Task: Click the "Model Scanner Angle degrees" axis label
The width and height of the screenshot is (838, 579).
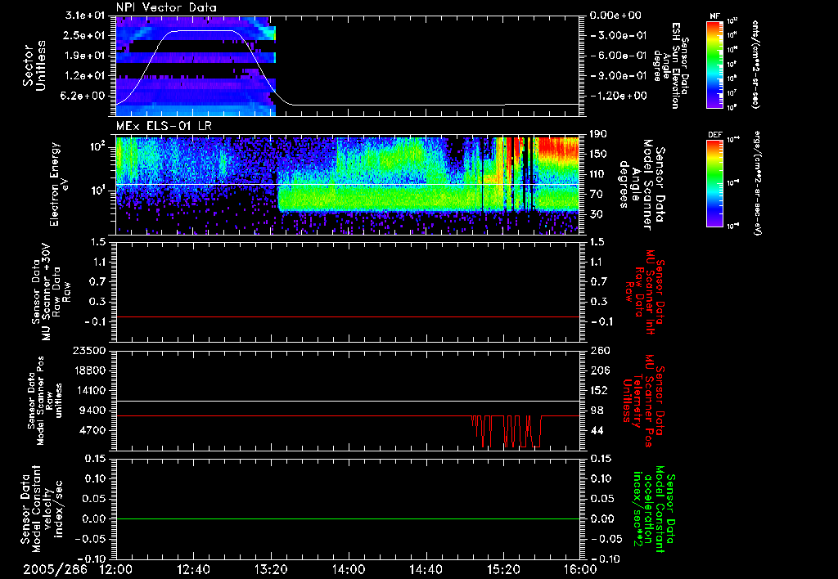Action: pos(642,185)
